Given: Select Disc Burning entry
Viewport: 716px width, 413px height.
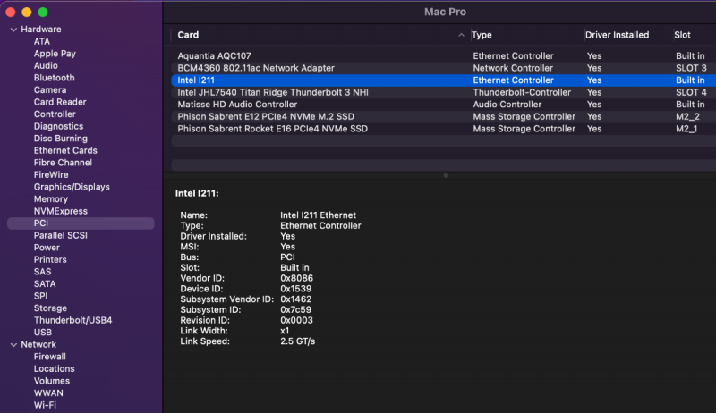Looking at the screenshot, I should pos(60,139).
